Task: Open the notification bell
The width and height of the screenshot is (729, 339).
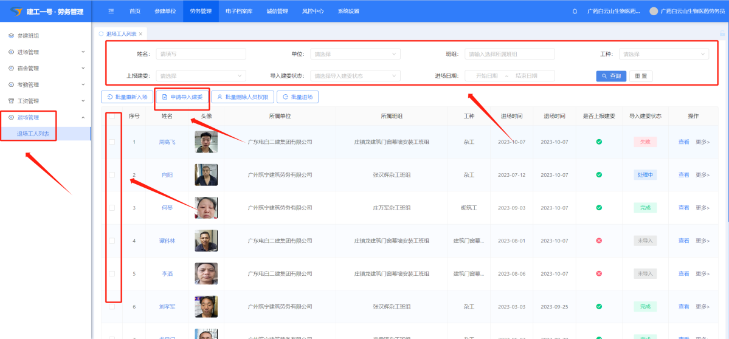Action: 575,11
